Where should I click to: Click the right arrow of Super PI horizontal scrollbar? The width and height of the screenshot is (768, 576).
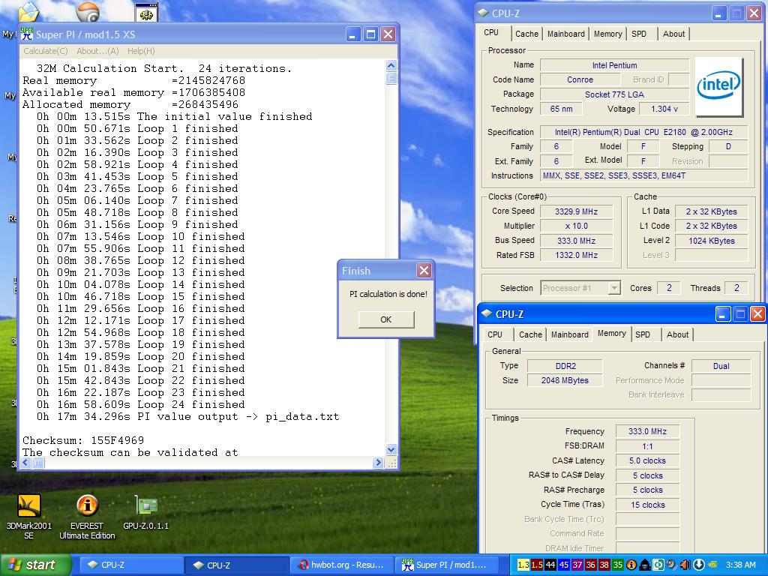pos(378,462)
